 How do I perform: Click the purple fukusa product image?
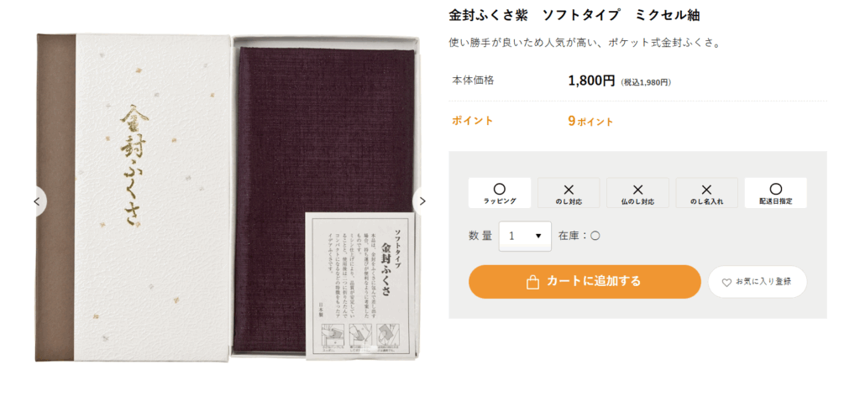(325, 201)
